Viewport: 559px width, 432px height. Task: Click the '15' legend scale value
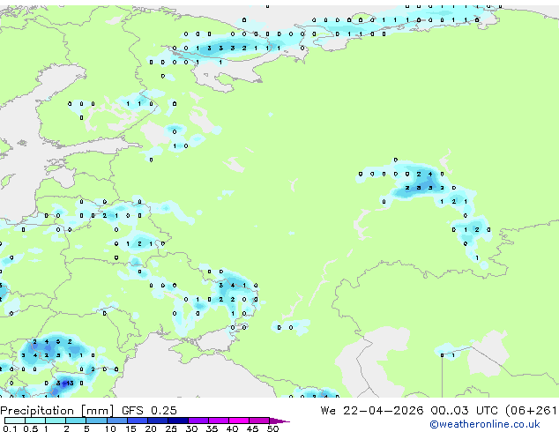(x=130, y=428)
